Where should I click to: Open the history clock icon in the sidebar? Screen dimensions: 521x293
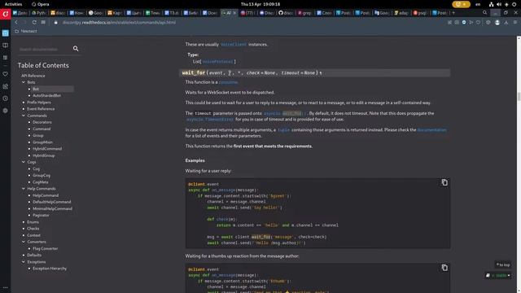tap(6, 98)
